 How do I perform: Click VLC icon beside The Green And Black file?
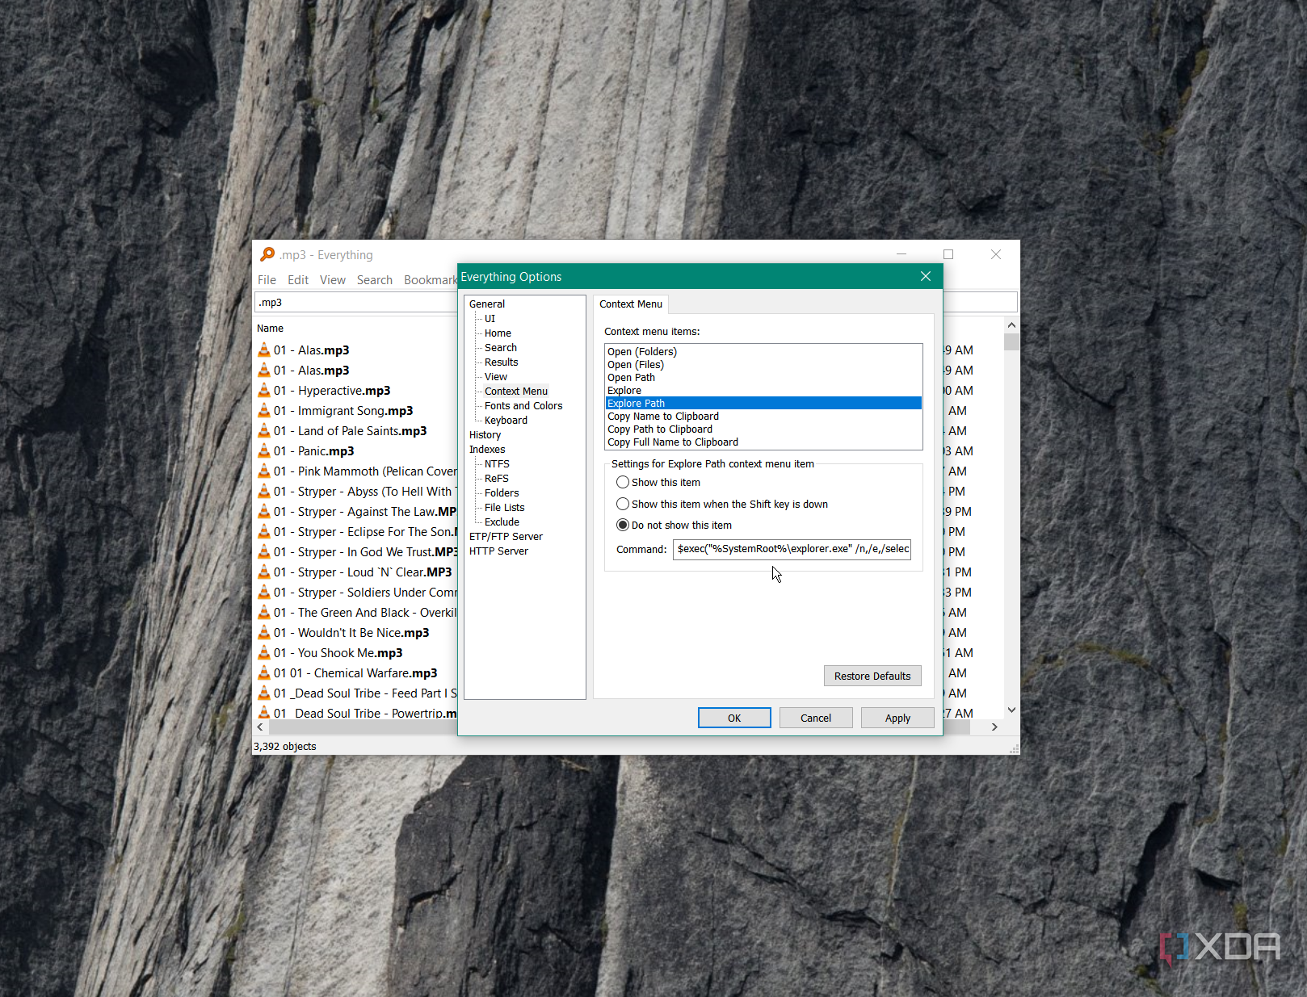(264, 612)
